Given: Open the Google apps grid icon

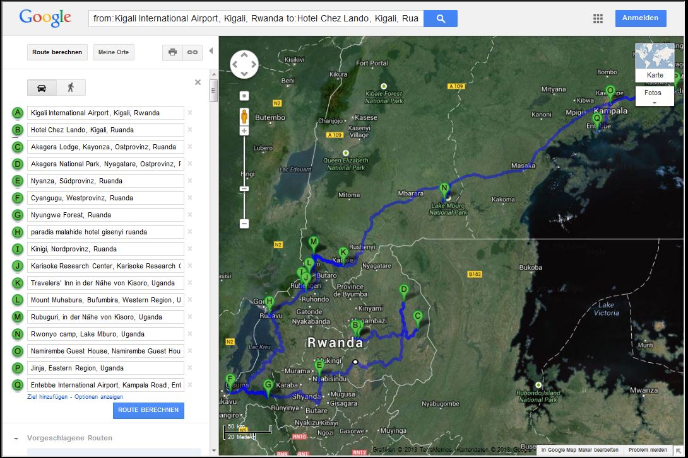Looking at the screenshot, I should (598, 18).
